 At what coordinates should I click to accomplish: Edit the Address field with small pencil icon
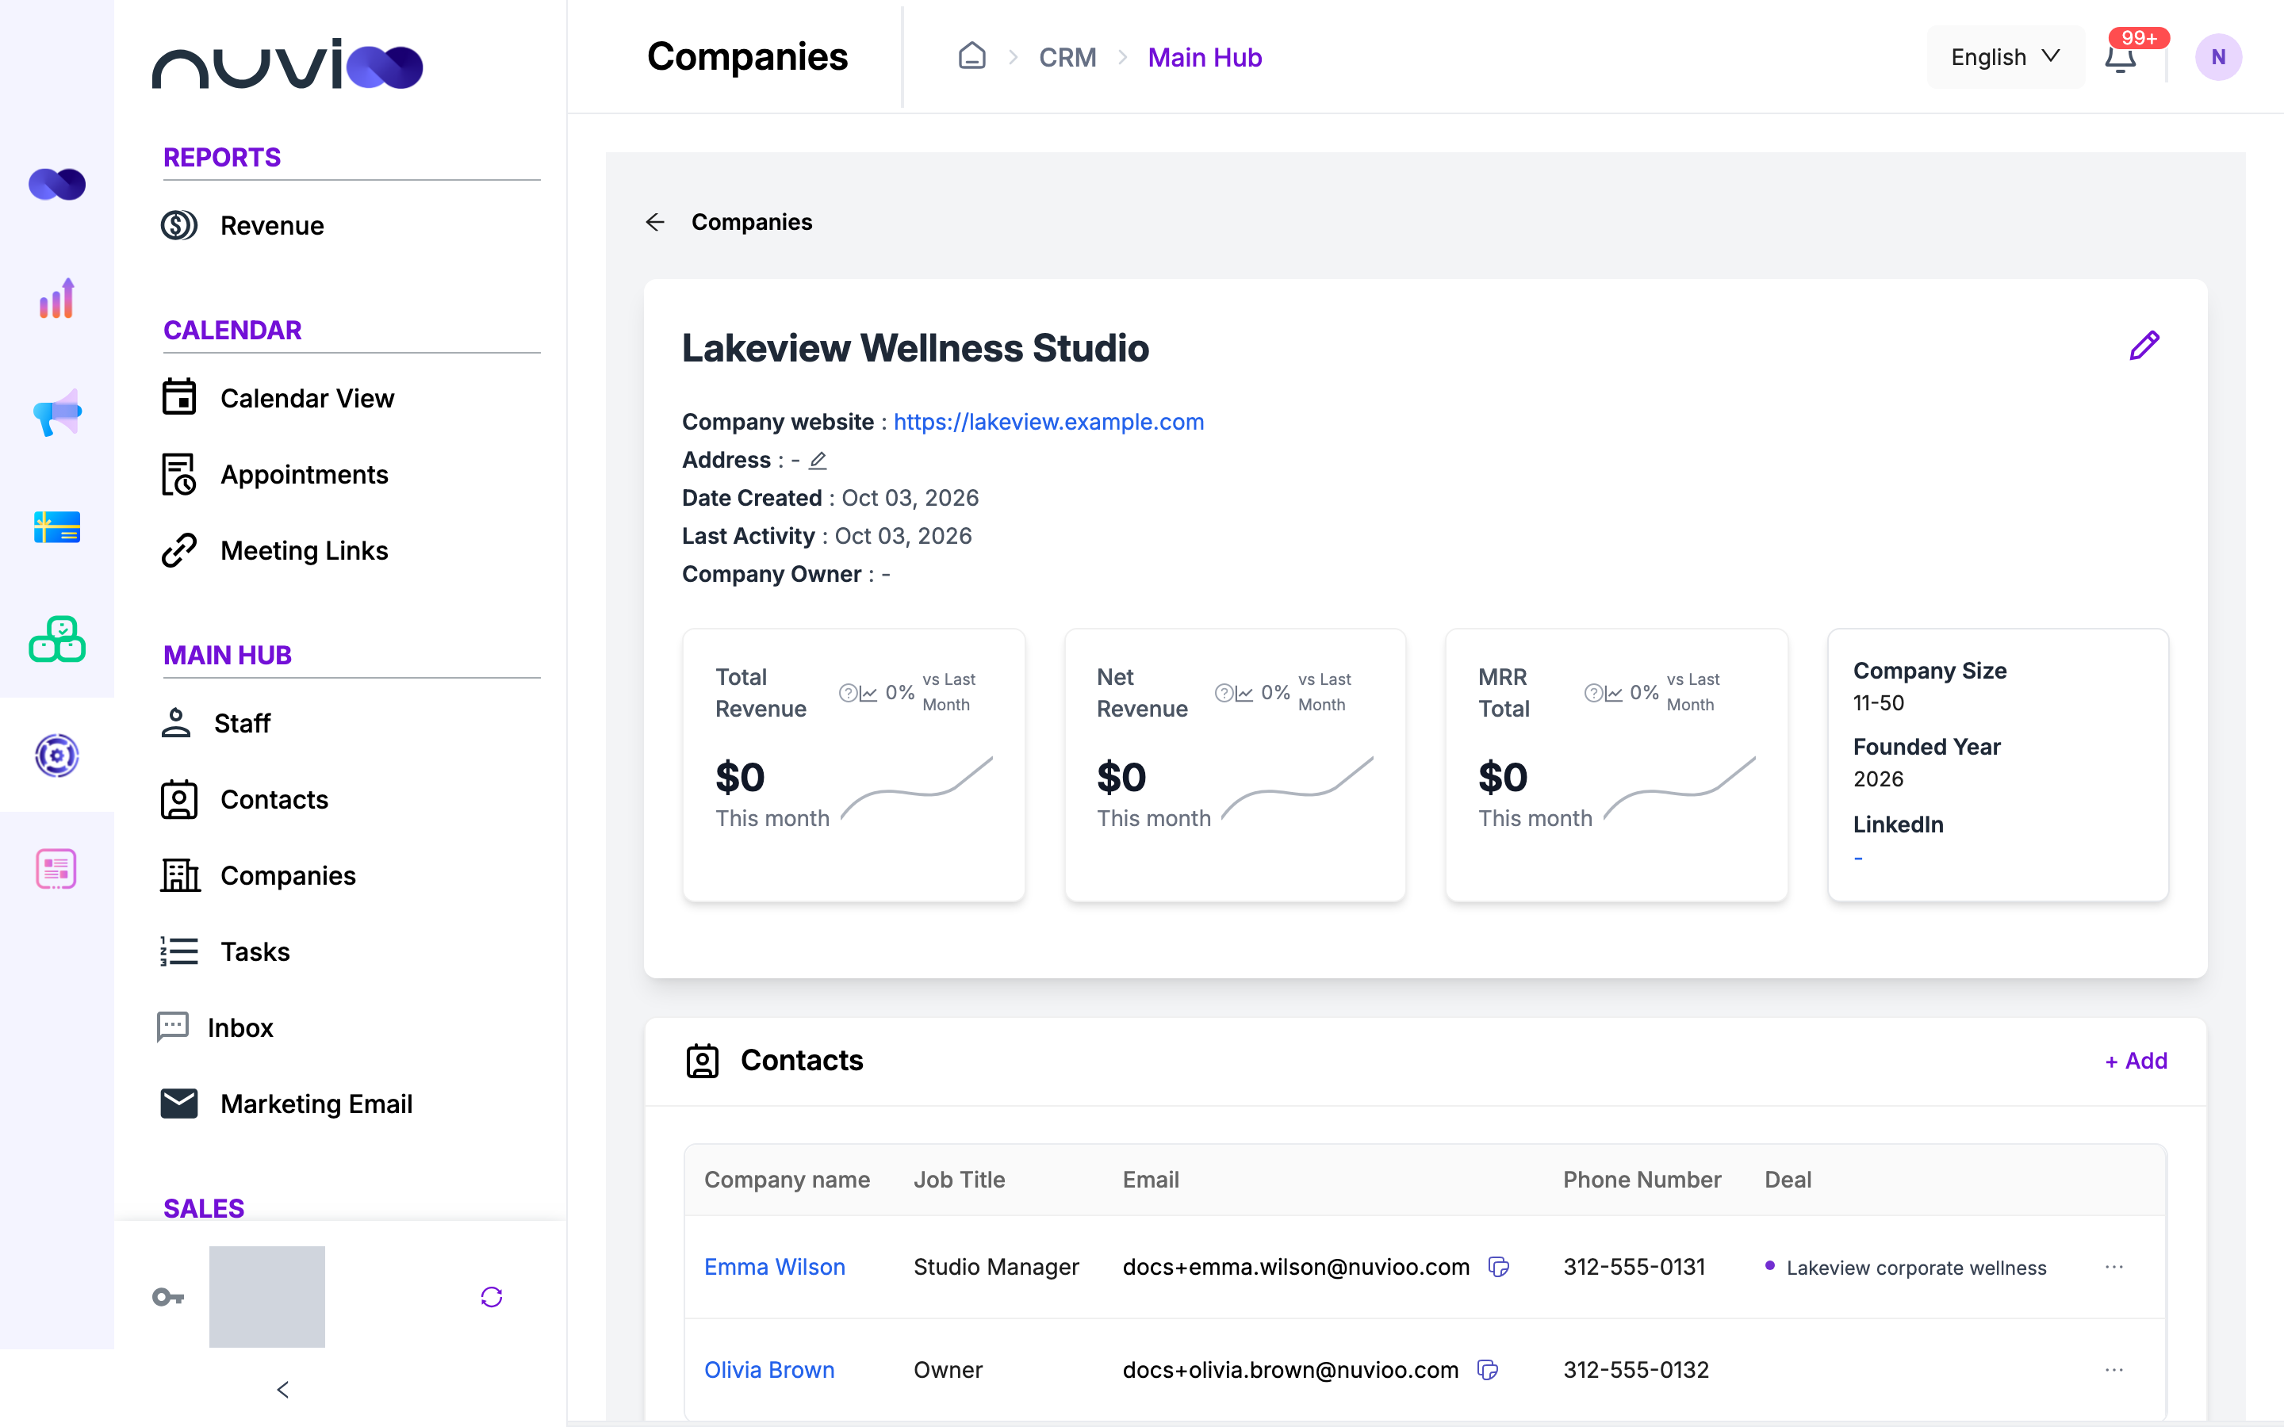coord(818,461)
